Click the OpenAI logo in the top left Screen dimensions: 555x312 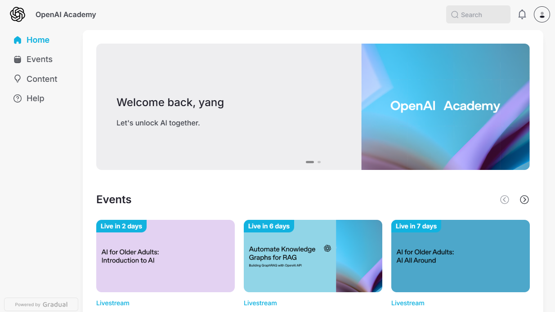17,14
